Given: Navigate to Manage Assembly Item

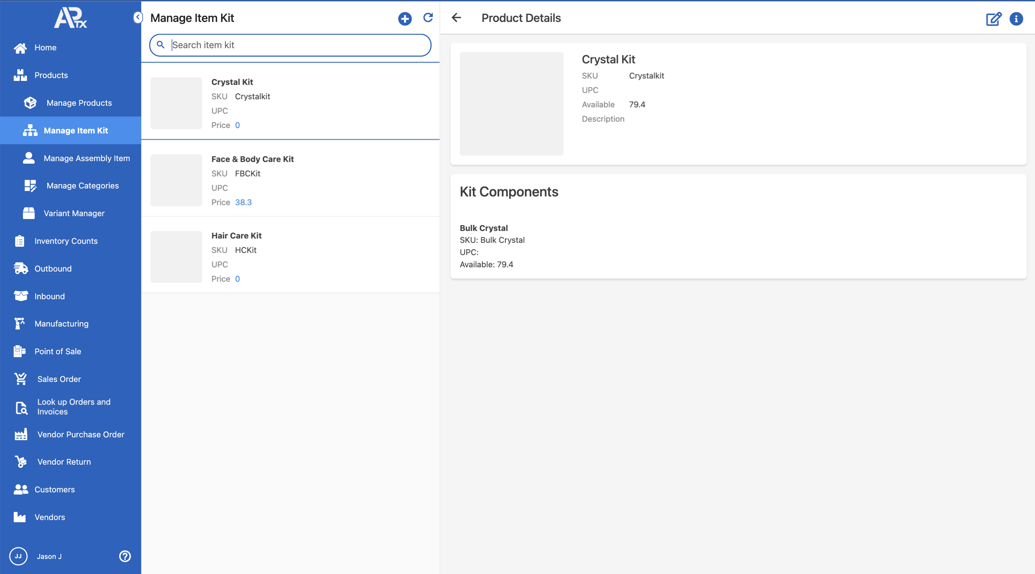Looking at the screenshot, I should point(86,158).
